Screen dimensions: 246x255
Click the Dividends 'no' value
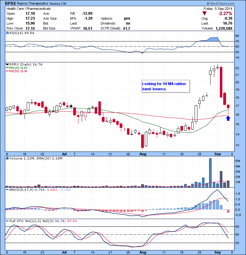128,23
